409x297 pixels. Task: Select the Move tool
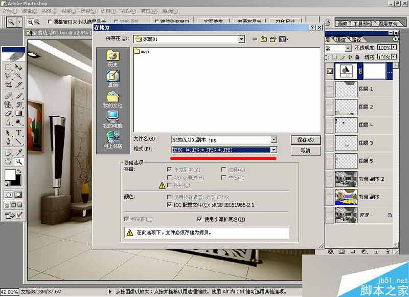point(18,67)
